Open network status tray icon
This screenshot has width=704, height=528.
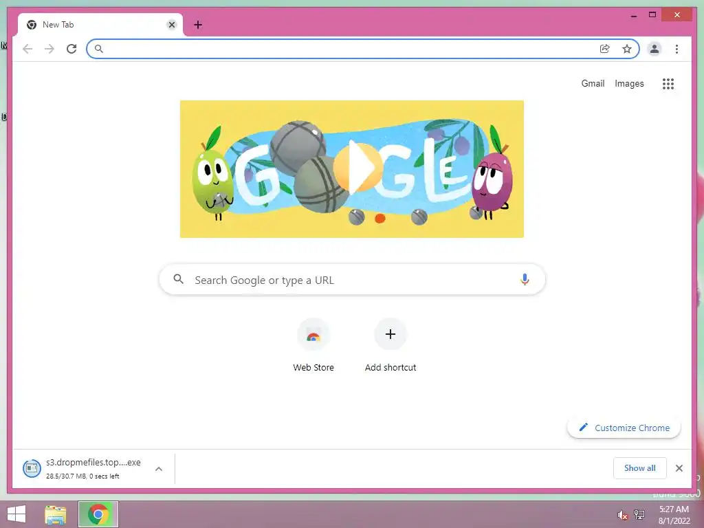(x=639, y=514)
